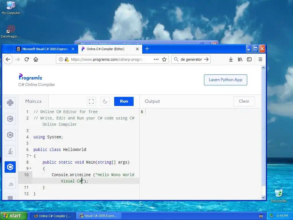Open the library bookmarks icon
293x220 pixels.
240,59
